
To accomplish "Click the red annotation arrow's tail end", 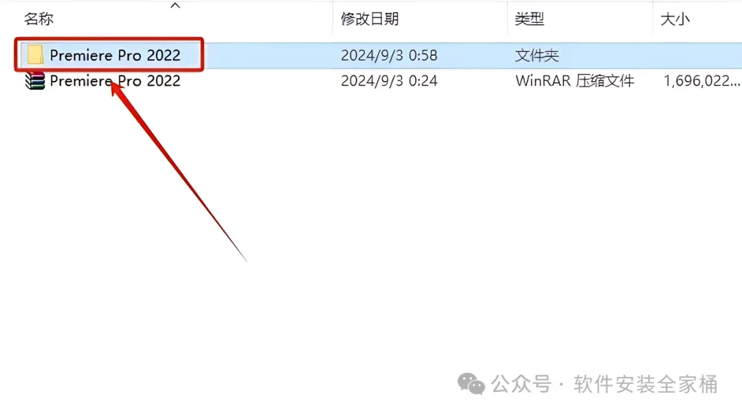I will [245, 260].
